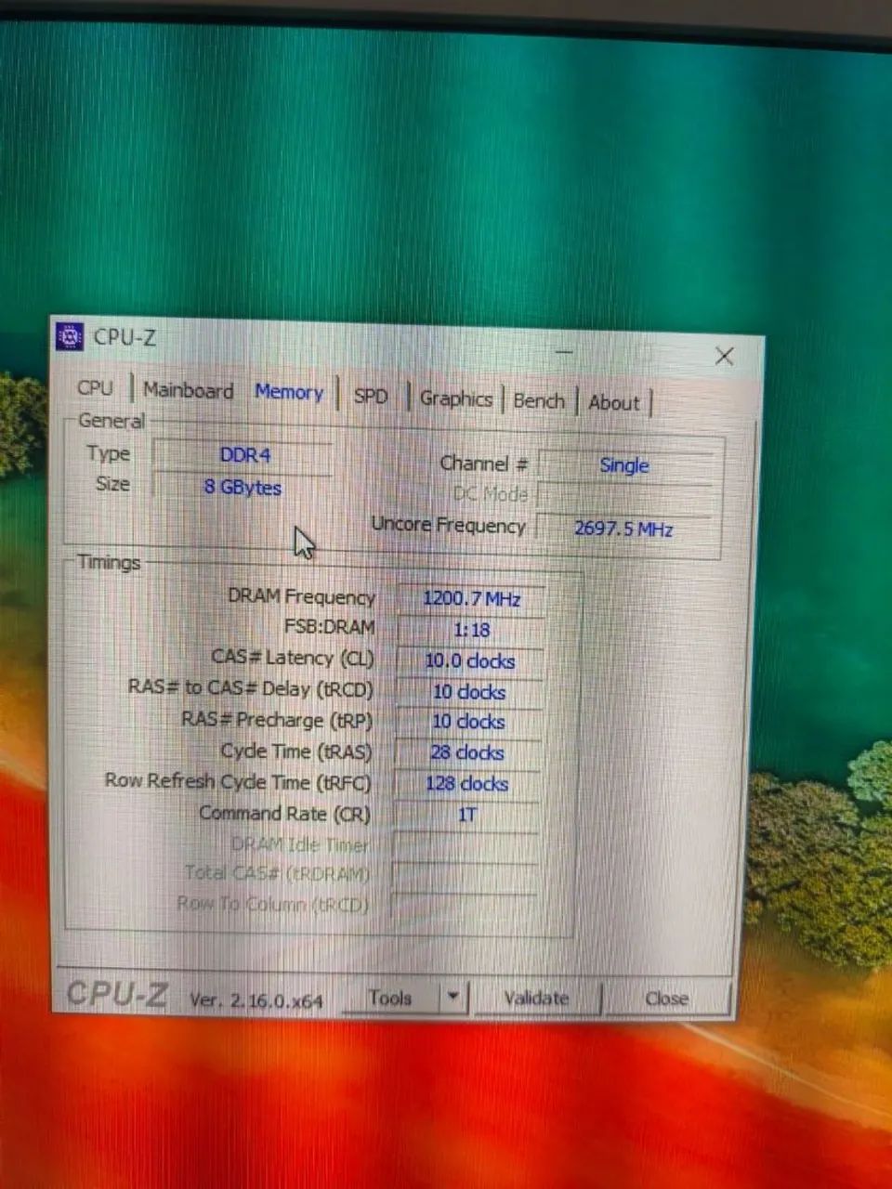Open the SPD tab

click(371, 396)
